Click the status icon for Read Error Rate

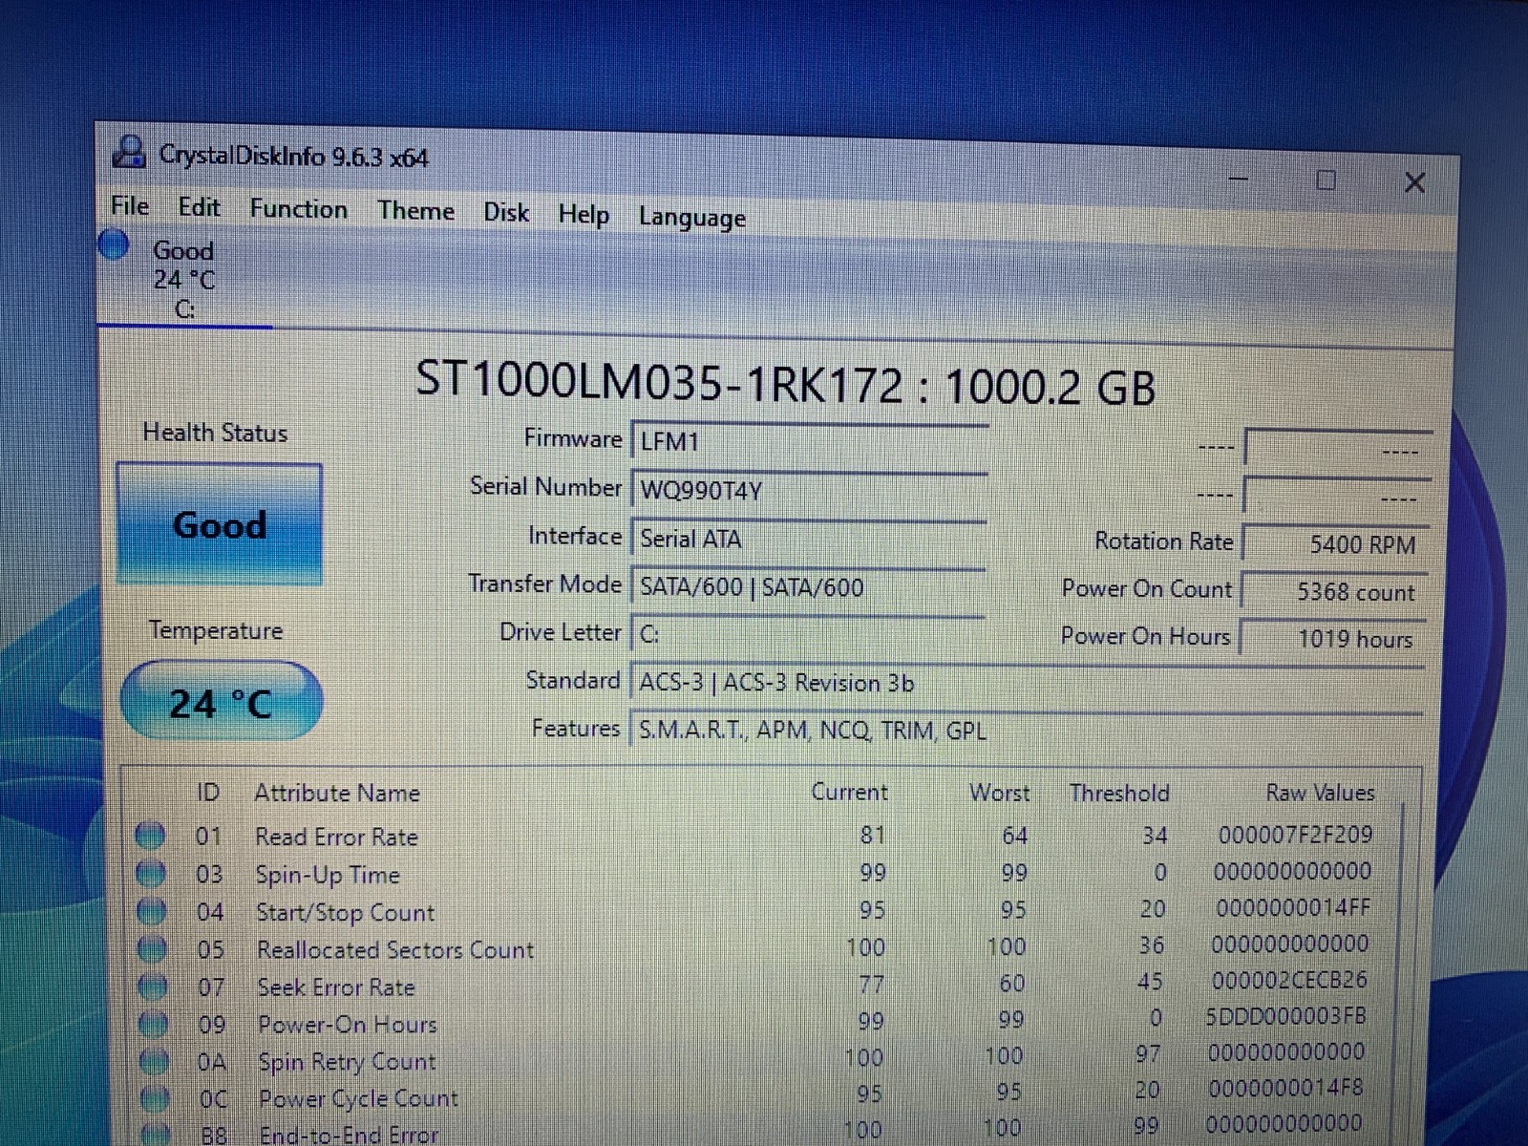pos(150,836)
